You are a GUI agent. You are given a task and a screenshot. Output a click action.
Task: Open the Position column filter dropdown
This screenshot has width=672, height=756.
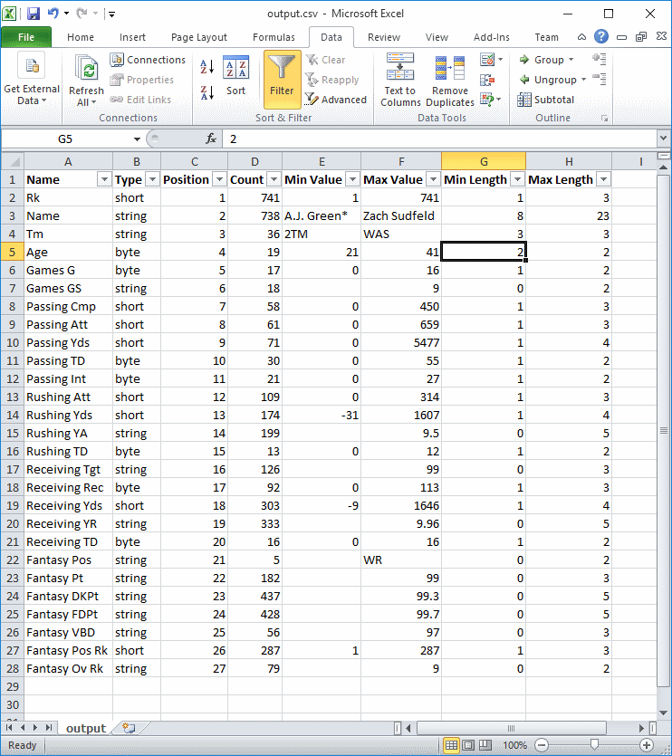(x=219, y=180)
